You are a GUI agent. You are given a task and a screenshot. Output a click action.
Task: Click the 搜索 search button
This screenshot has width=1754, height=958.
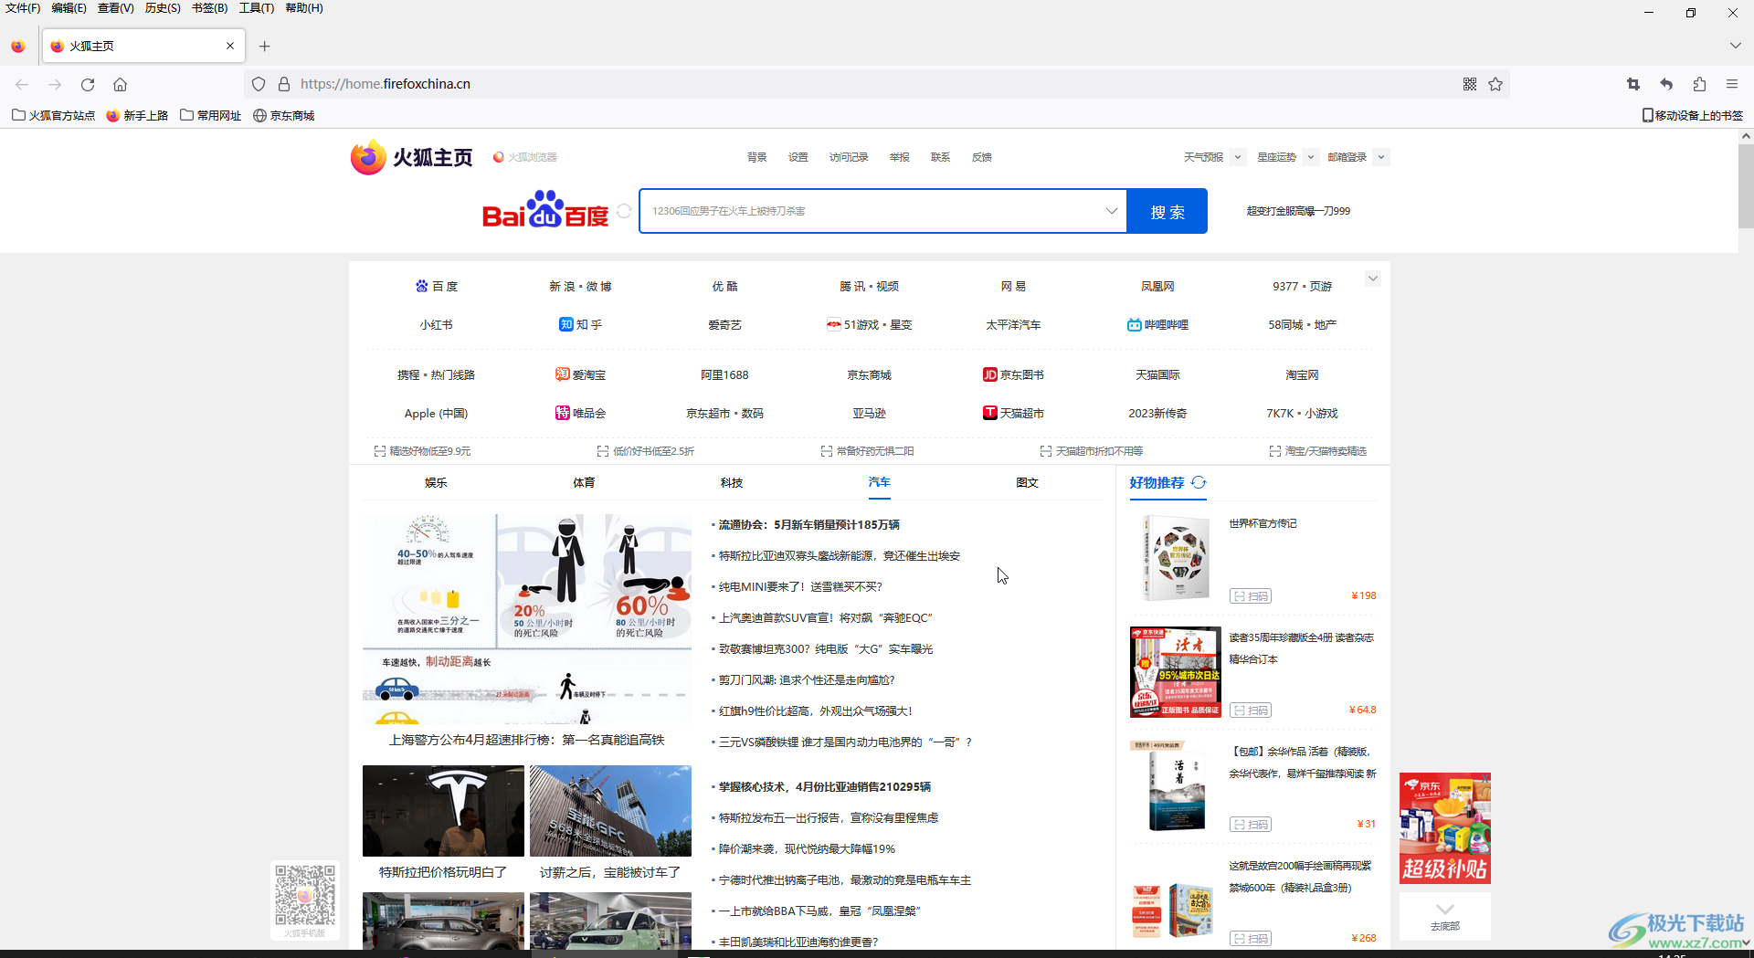[1168, 211]
